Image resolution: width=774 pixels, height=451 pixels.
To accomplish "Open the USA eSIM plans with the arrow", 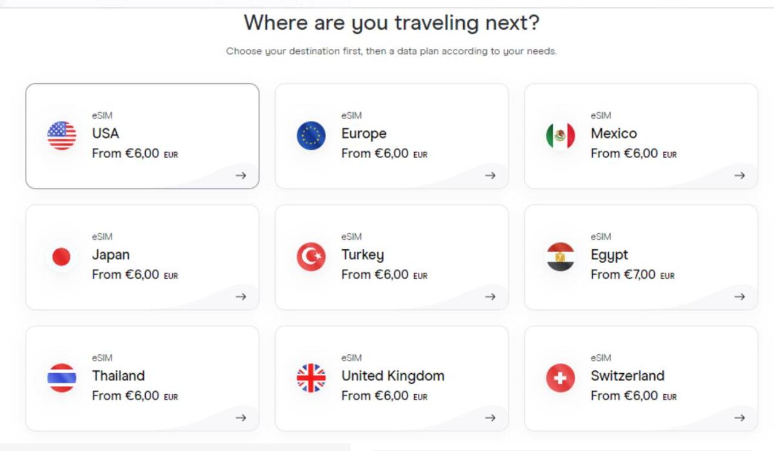I will [241, 175].
